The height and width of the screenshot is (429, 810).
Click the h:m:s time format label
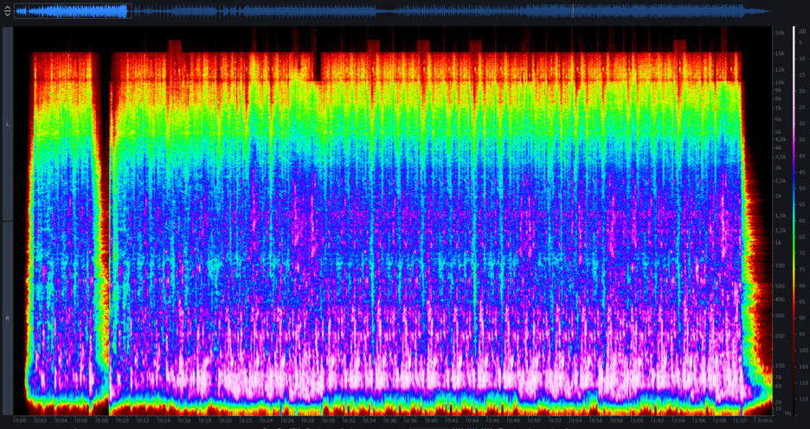(763, 421)
